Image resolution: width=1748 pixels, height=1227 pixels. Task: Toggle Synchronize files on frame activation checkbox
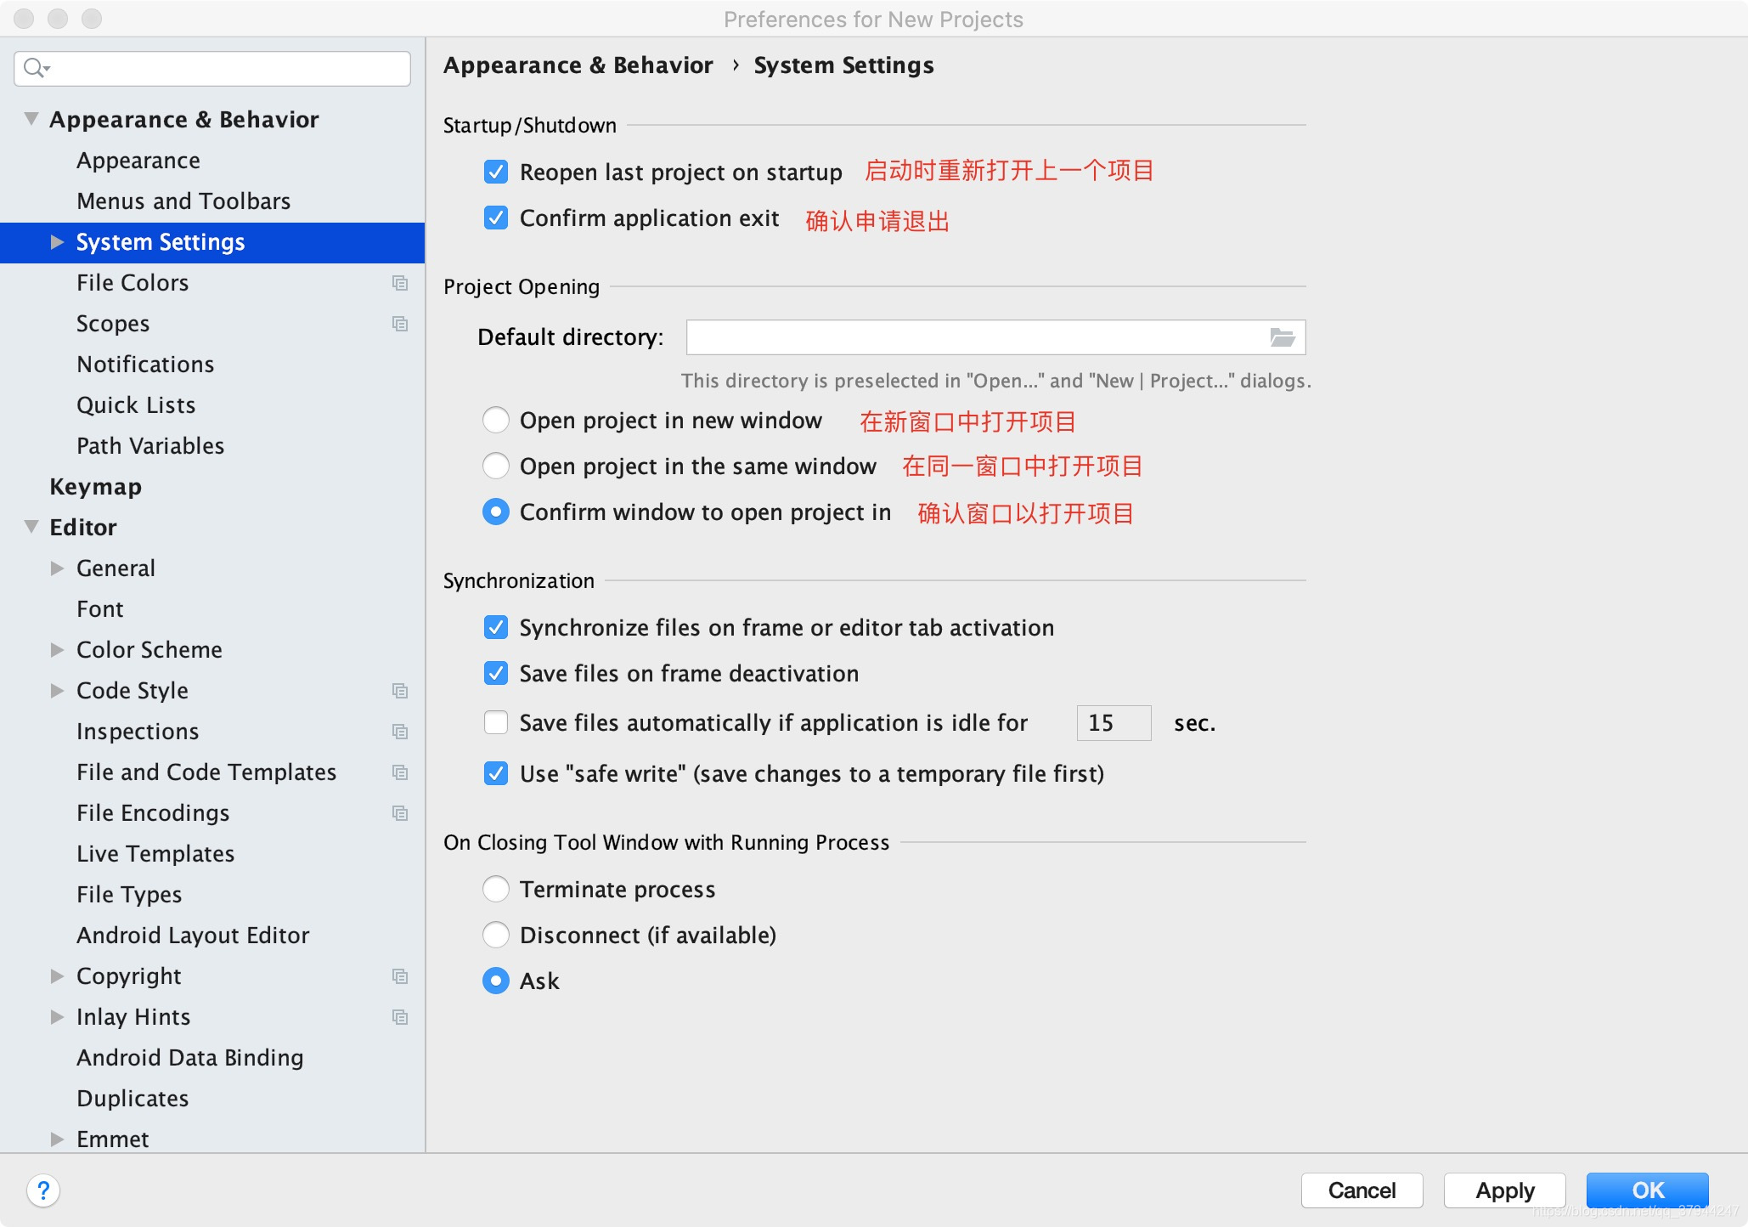click(496, 627)
